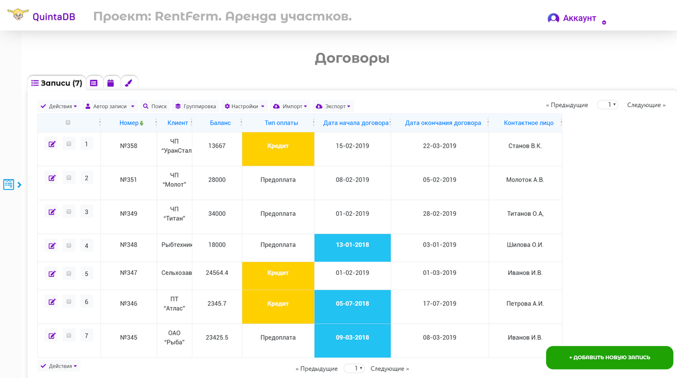Switch to the form view tab icon
Image resolution: width=677 pixels, height=378 pixels.
pyautogui.click(x=94, y=83)
